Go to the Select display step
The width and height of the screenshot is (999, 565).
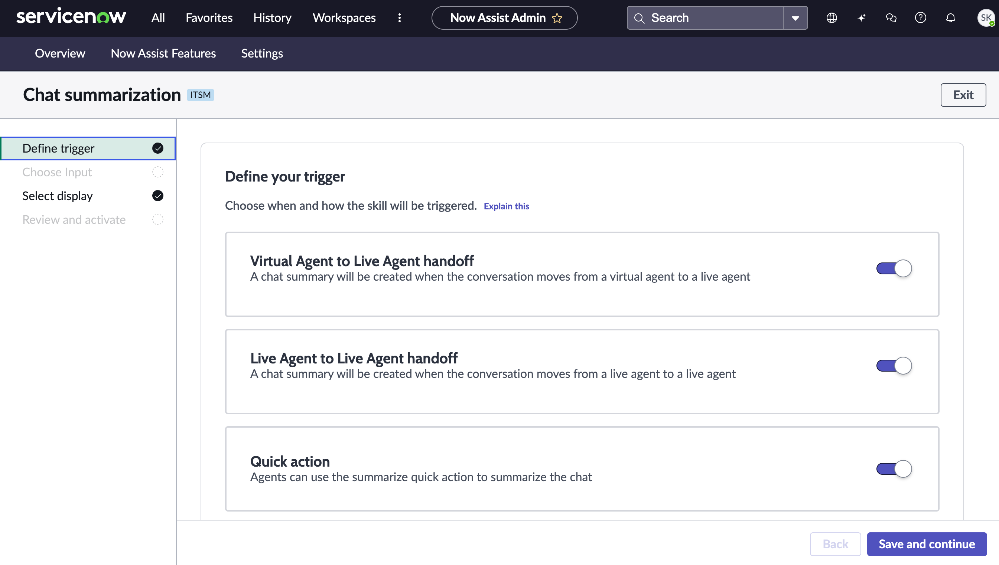coord(88,196)
